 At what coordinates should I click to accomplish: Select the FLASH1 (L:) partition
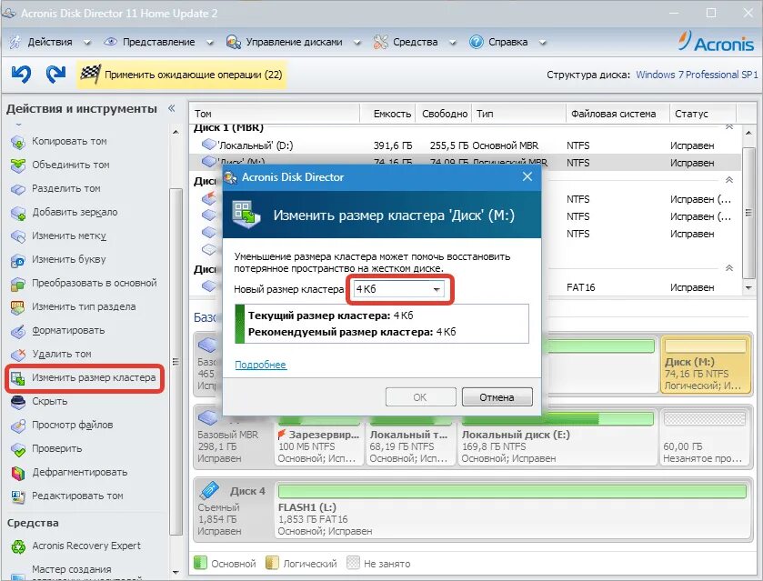[512, 511]
